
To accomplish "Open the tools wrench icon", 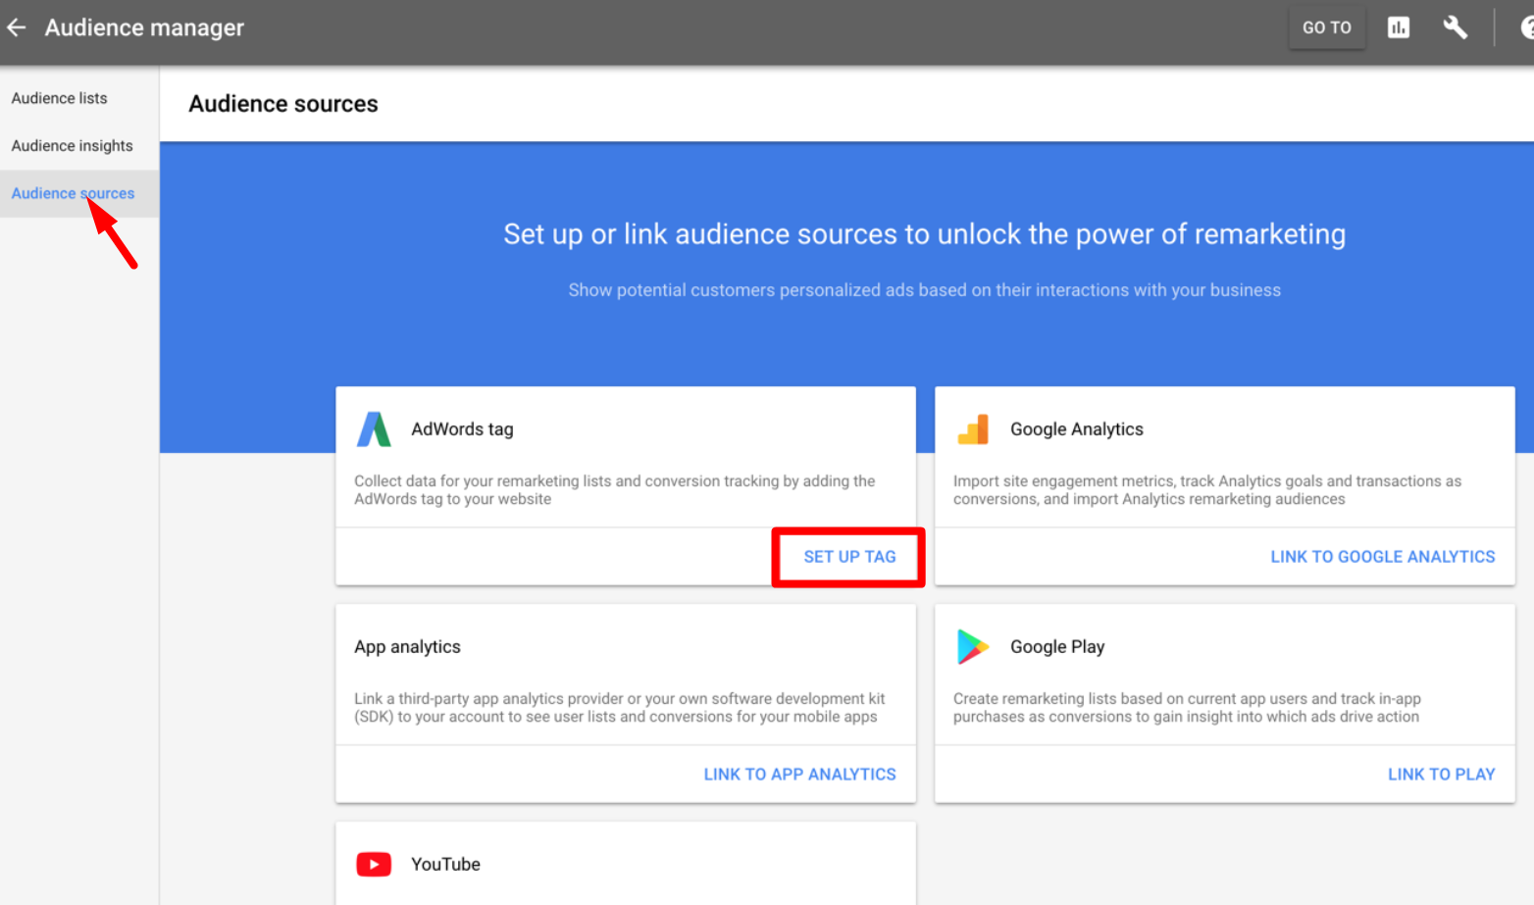I will coord(1456,27).
